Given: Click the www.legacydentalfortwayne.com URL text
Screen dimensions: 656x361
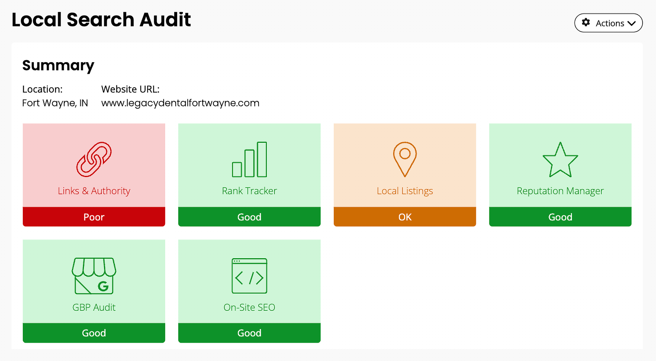Looking at the screenshot, I should tap(180, 103).
